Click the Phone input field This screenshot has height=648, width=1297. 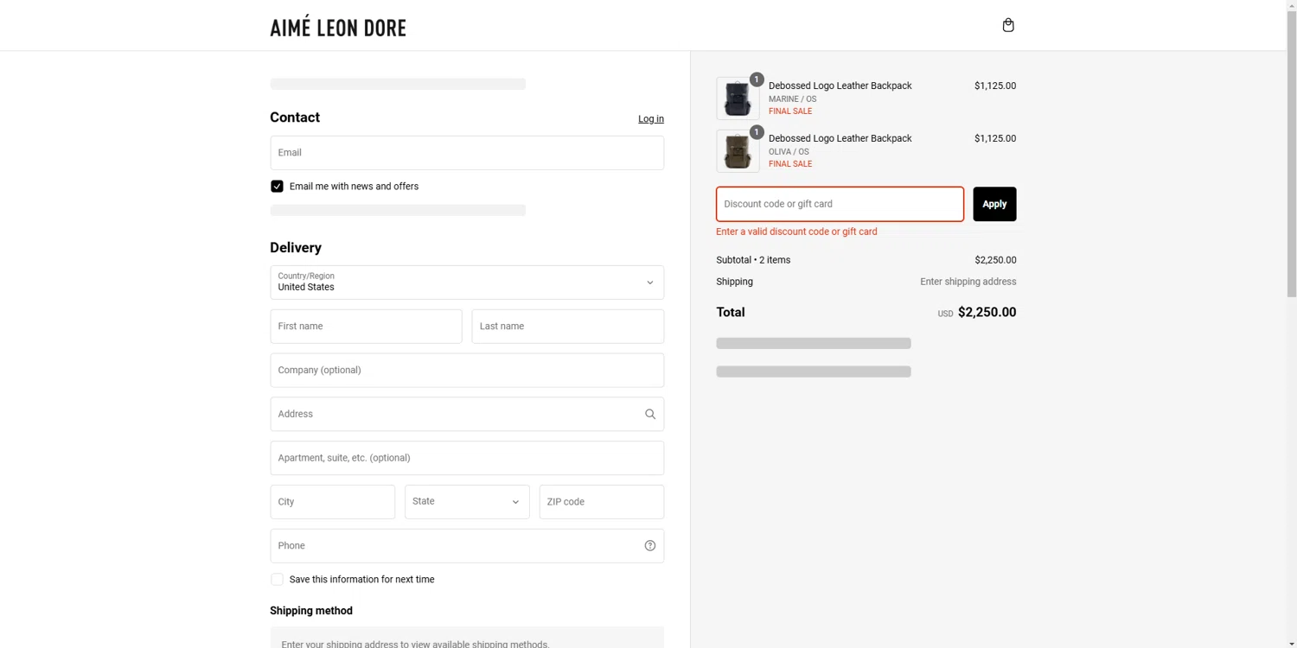467,546
